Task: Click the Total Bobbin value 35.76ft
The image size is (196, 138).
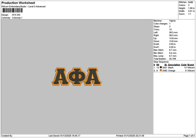Action: tap(172, 59)
